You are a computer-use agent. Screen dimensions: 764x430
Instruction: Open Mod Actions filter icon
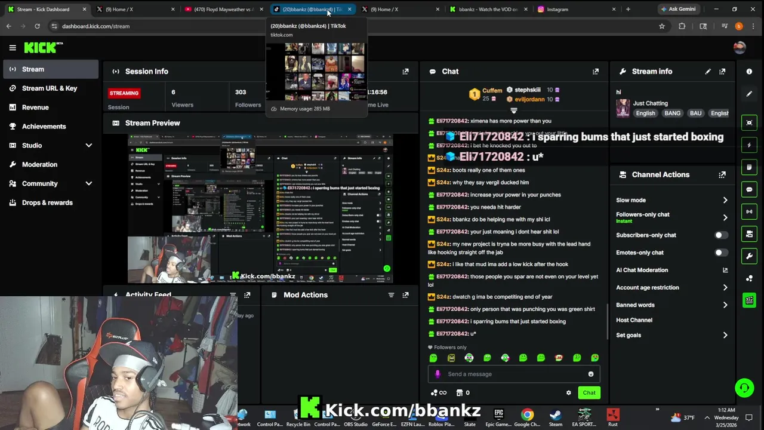[x=391, y=294]
